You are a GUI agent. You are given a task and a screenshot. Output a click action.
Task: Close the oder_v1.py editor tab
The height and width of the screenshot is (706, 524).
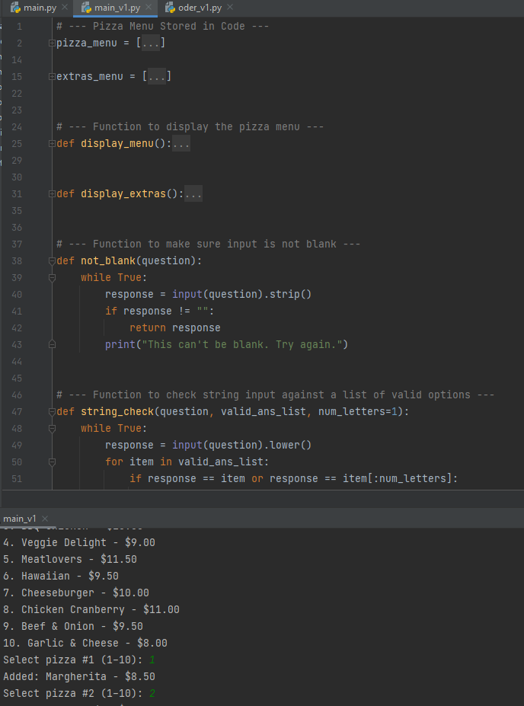(230, 8)
